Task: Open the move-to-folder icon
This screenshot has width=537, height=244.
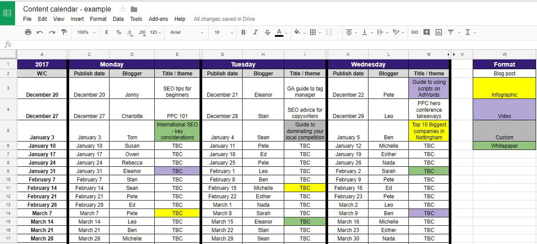Action: pyautogui.click(x=134, y=9)
